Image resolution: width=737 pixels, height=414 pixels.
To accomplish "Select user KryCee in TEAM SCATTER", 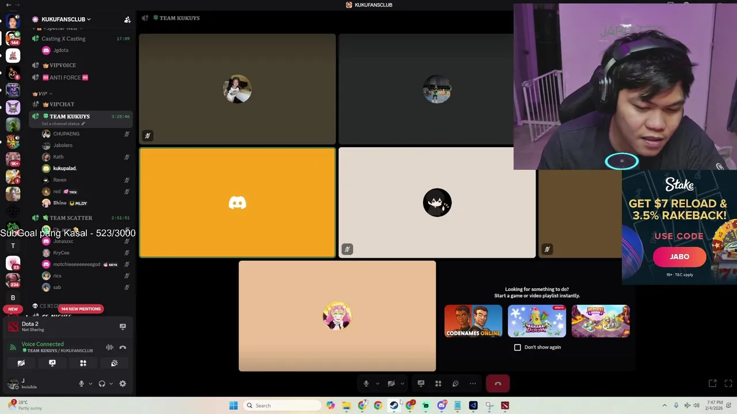I will tap(61, 252).
